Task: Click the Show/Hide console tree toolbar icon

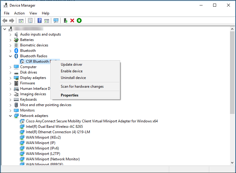Action: click(21, 20)
